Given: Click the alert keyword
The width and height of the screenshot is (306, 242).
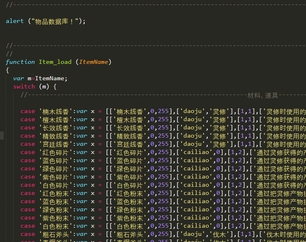Looking at the screenshot, I should click(15, 21).
